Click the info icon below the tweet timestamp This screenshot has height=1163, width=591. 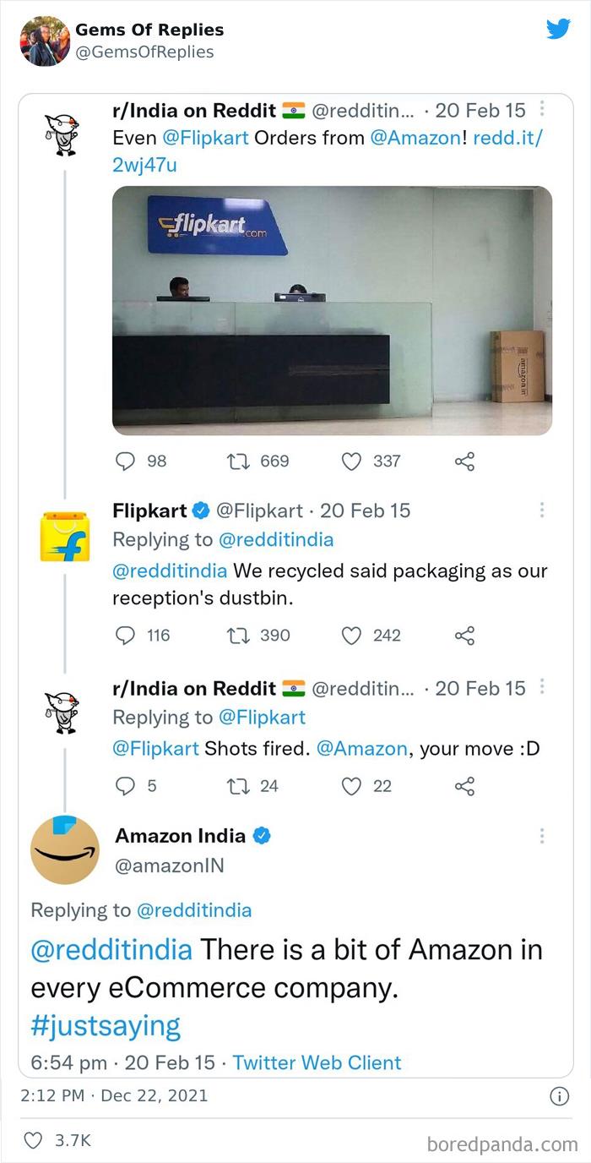click(559, 1096)
